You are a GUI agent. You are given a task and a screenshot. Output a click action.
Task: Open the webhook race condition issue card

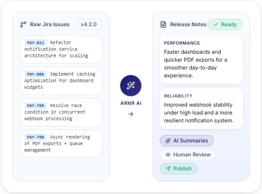pos(61,112)
